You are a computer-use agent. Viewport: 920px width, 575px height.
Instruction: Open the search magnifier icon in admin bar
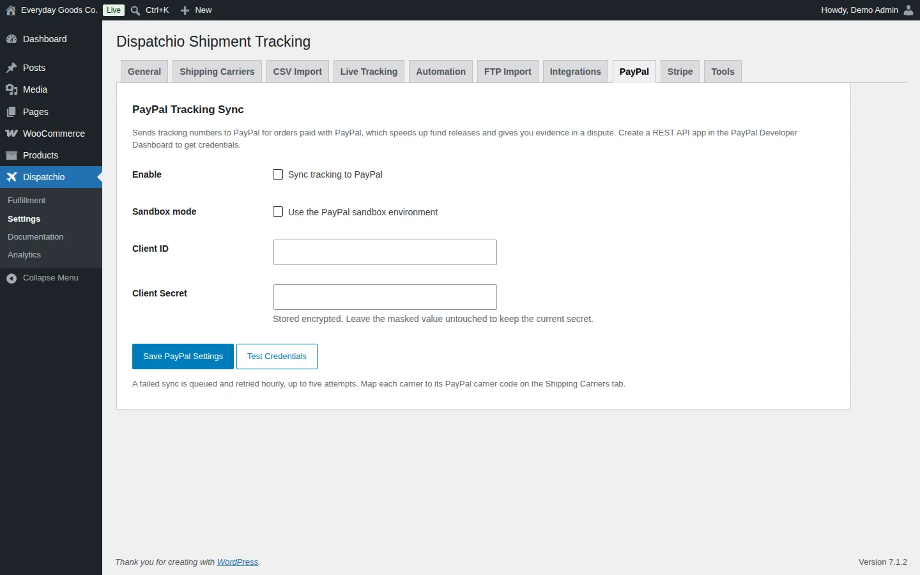(x=135, y=10)
